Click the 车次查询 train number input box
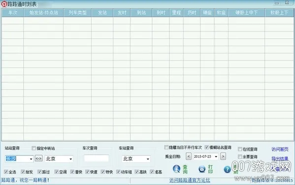 [x=97, y=158]
